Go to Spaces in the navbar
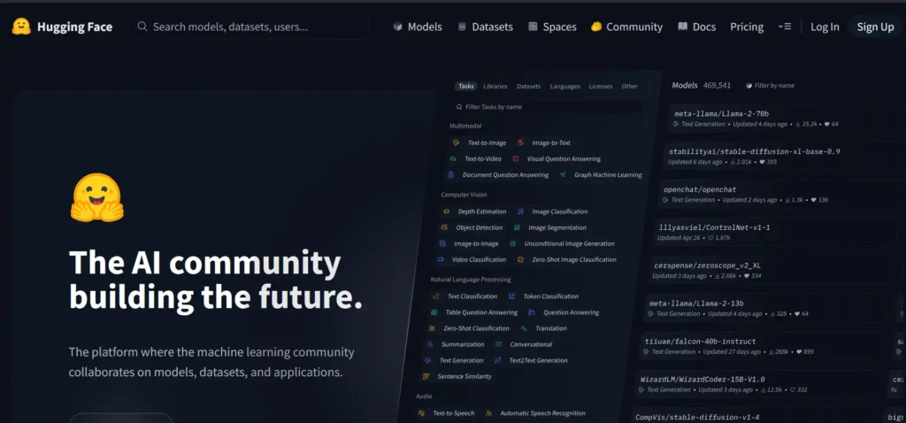This screenshot has width=906, height=423. click(552, 27)
